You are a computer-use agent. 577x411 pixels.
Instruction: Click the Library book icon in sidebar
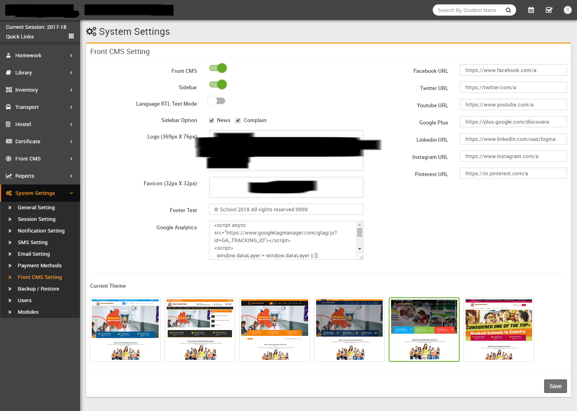coord(8,72)
